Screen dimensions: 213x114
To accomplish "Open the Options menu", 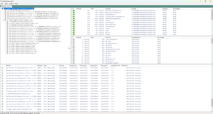I will pyautogui.click(x=11, y=4).
